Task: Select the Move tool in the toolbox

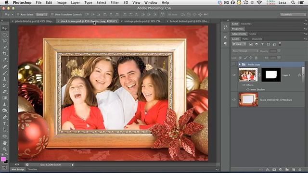Action: coord(4,28)
